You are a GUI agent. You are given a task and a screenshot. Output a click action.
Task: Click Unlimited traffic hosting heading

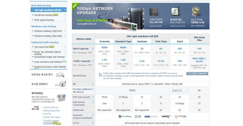pyautogui.click(x=45, y=42)
